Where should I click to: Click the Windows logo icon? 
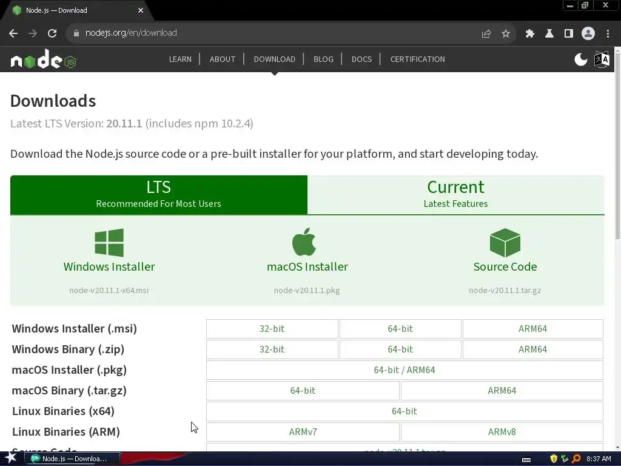109,243
